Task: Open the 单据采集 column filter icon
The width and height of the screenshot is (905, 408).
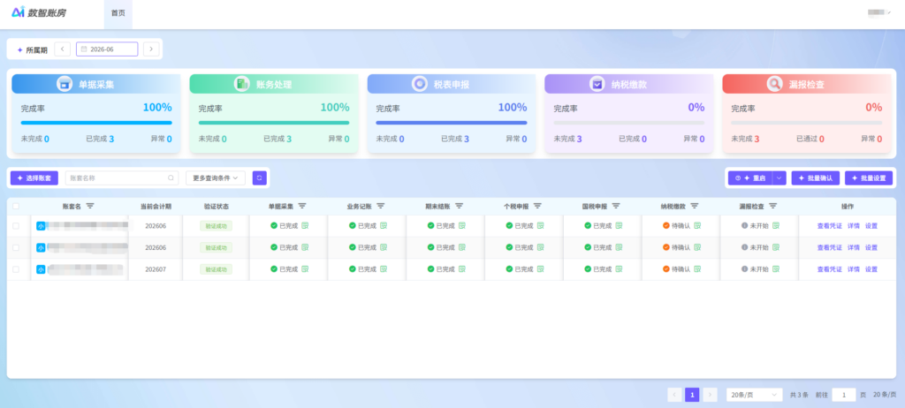Action: 302,206
